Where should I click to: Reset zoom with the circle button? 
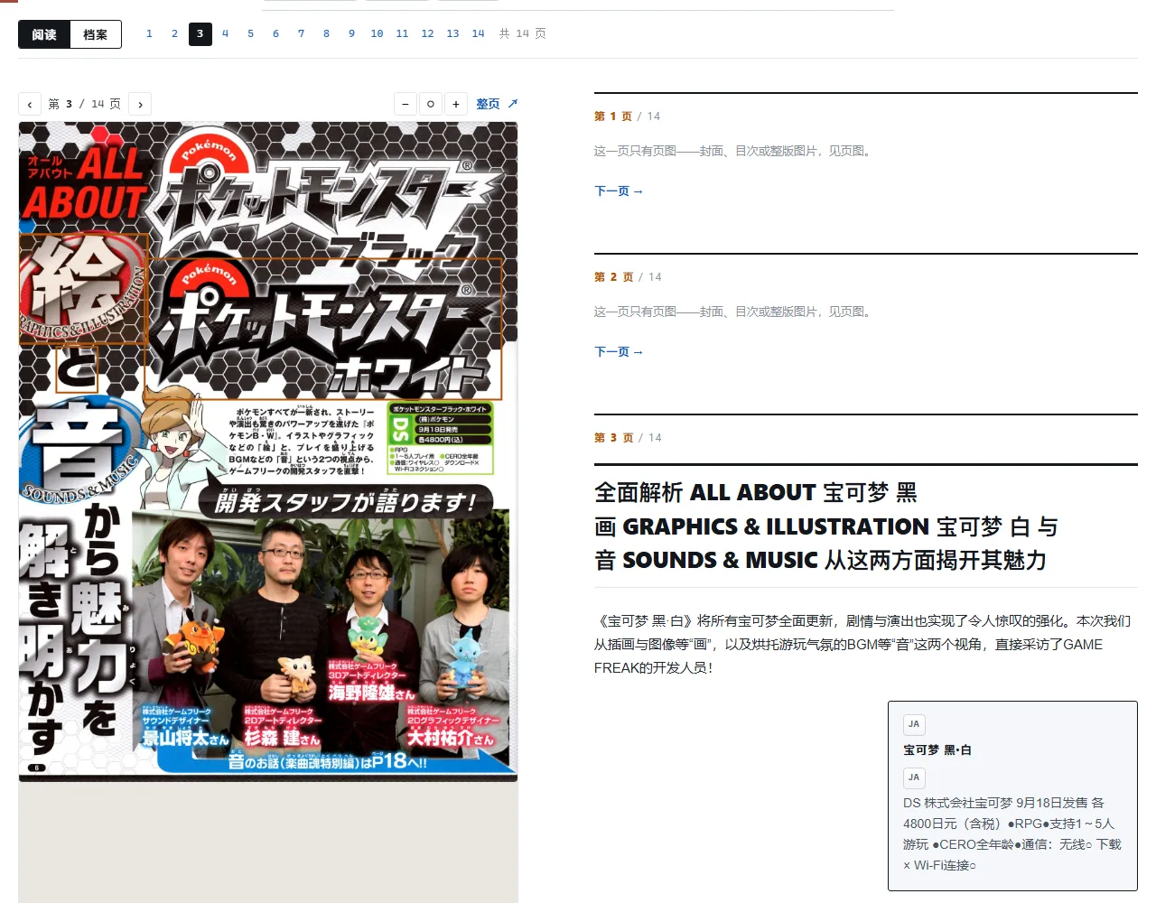(x=431, y=104)
